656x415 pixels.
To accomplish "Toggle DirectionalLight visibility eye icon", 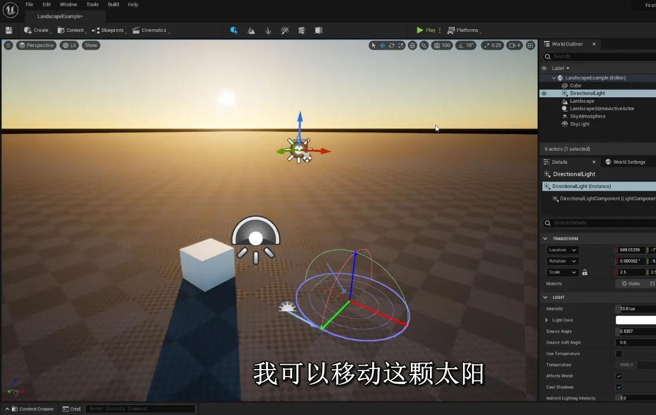I will click(x=544, y=93).
